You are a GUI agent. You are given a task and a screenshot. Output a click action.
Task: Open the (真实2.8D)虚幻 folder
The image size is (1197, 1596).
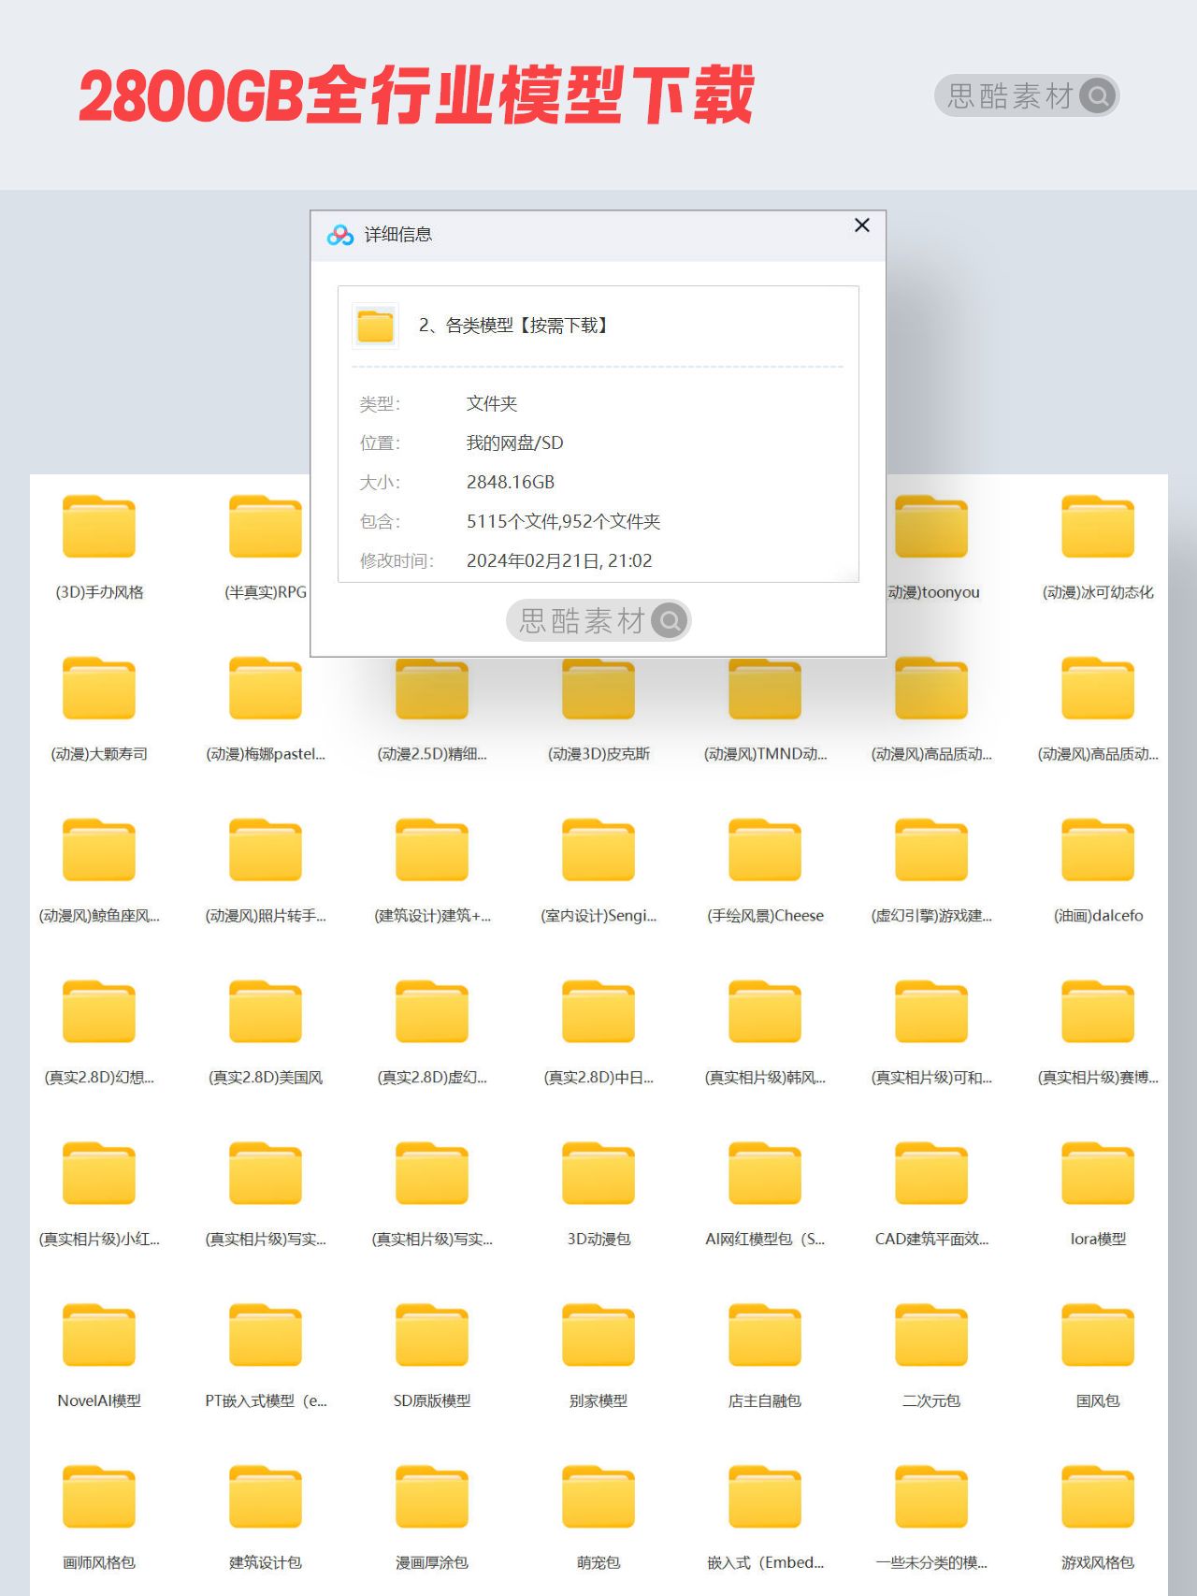pos(432,1011)
